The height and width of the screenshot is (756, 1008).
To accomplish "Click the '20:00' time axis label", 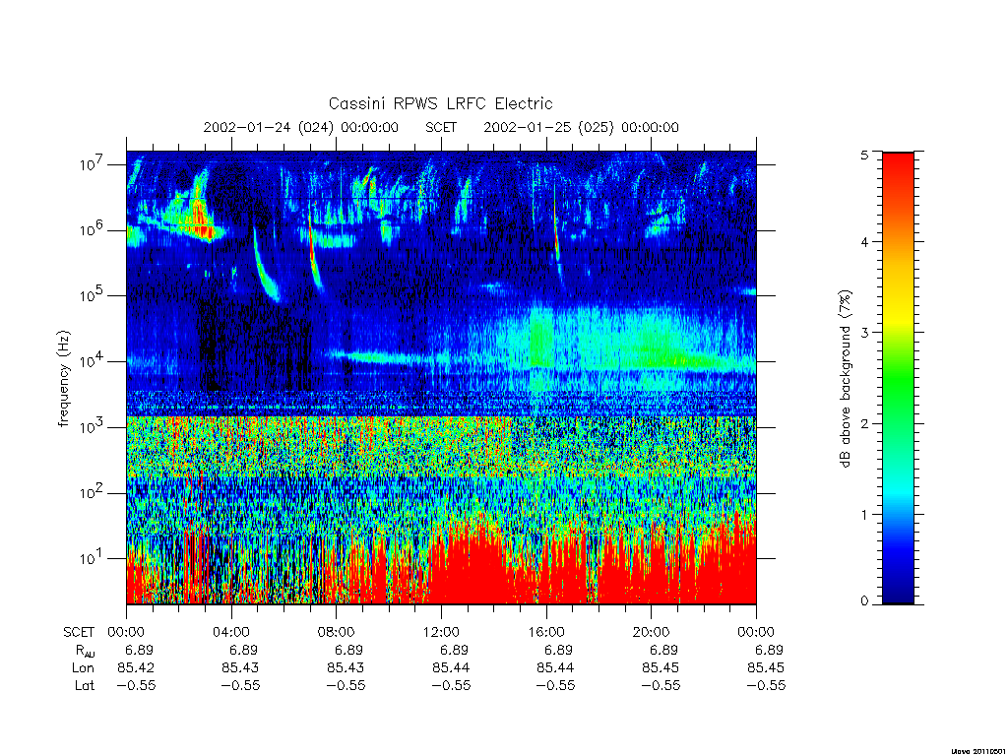I will pos(651,632).
